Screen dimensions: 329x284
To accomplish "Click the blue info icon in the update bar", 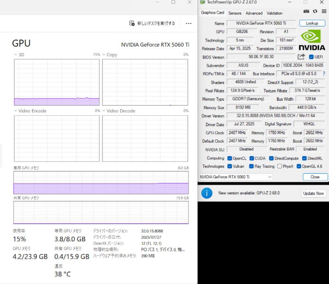I will 207,193.
